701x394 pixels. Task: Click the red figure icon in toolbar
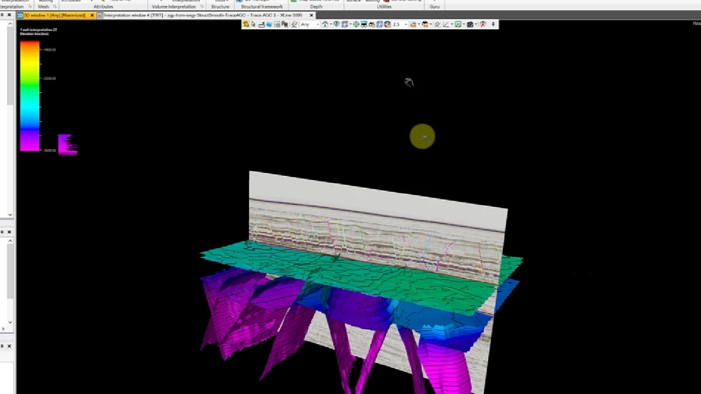483,25
